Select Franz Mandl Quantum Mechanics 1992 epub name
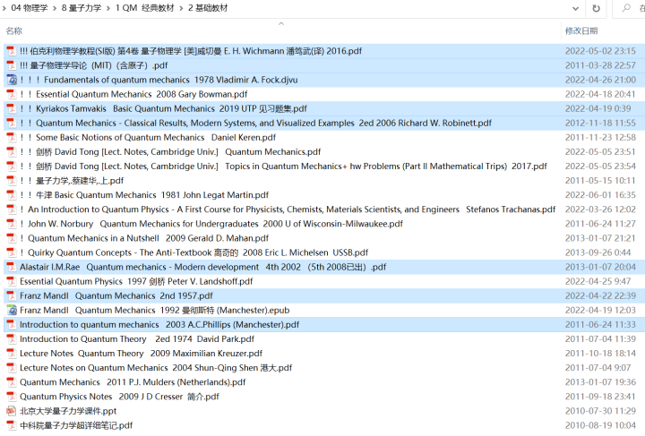Screen dimensions: 645x436 click(x=155, y=310)
